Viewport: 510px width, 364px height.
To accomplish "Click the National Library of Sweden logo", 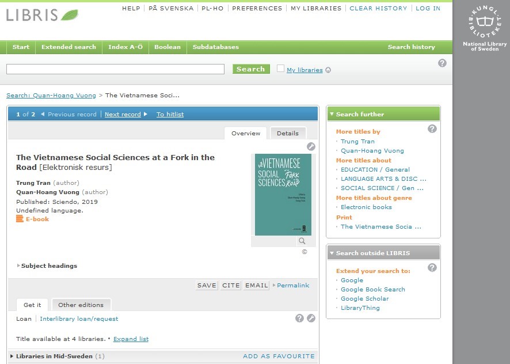I will click(x=485, y=29).
